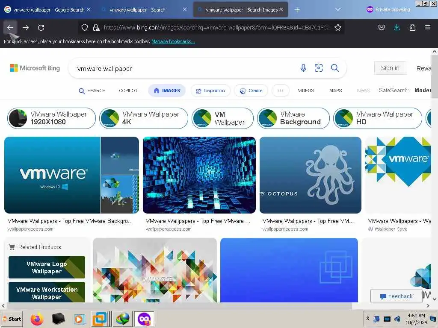
Task: Go back using the browser back arrow
Action: pyautogui.click(x=10, y=28)
